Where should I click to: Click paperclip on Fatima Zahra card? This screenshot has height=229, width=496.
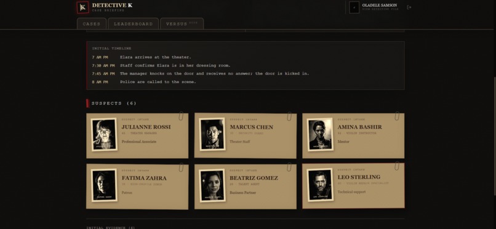click(181, 167)
